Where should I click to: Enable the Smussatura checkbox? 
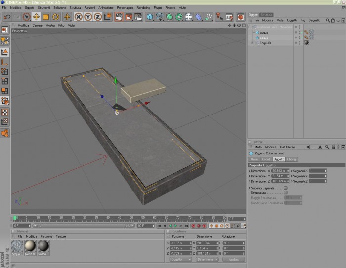coord(286,193)
